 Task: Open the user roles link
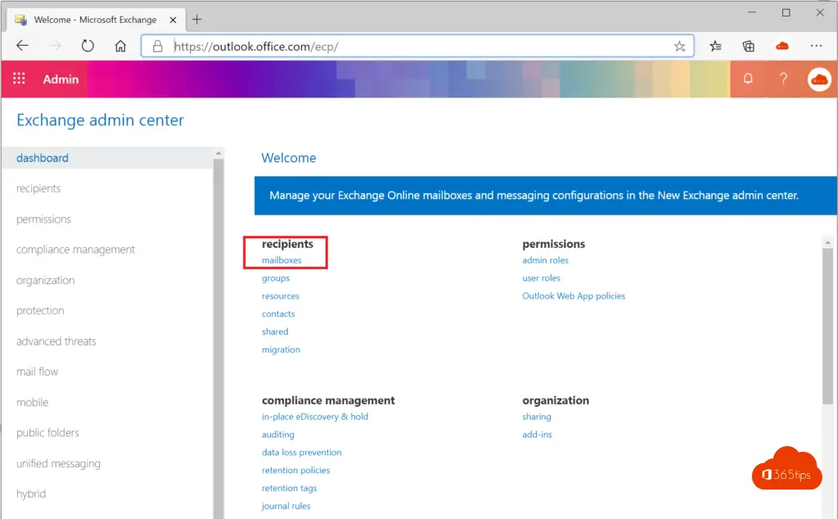(x=542, y=278)
